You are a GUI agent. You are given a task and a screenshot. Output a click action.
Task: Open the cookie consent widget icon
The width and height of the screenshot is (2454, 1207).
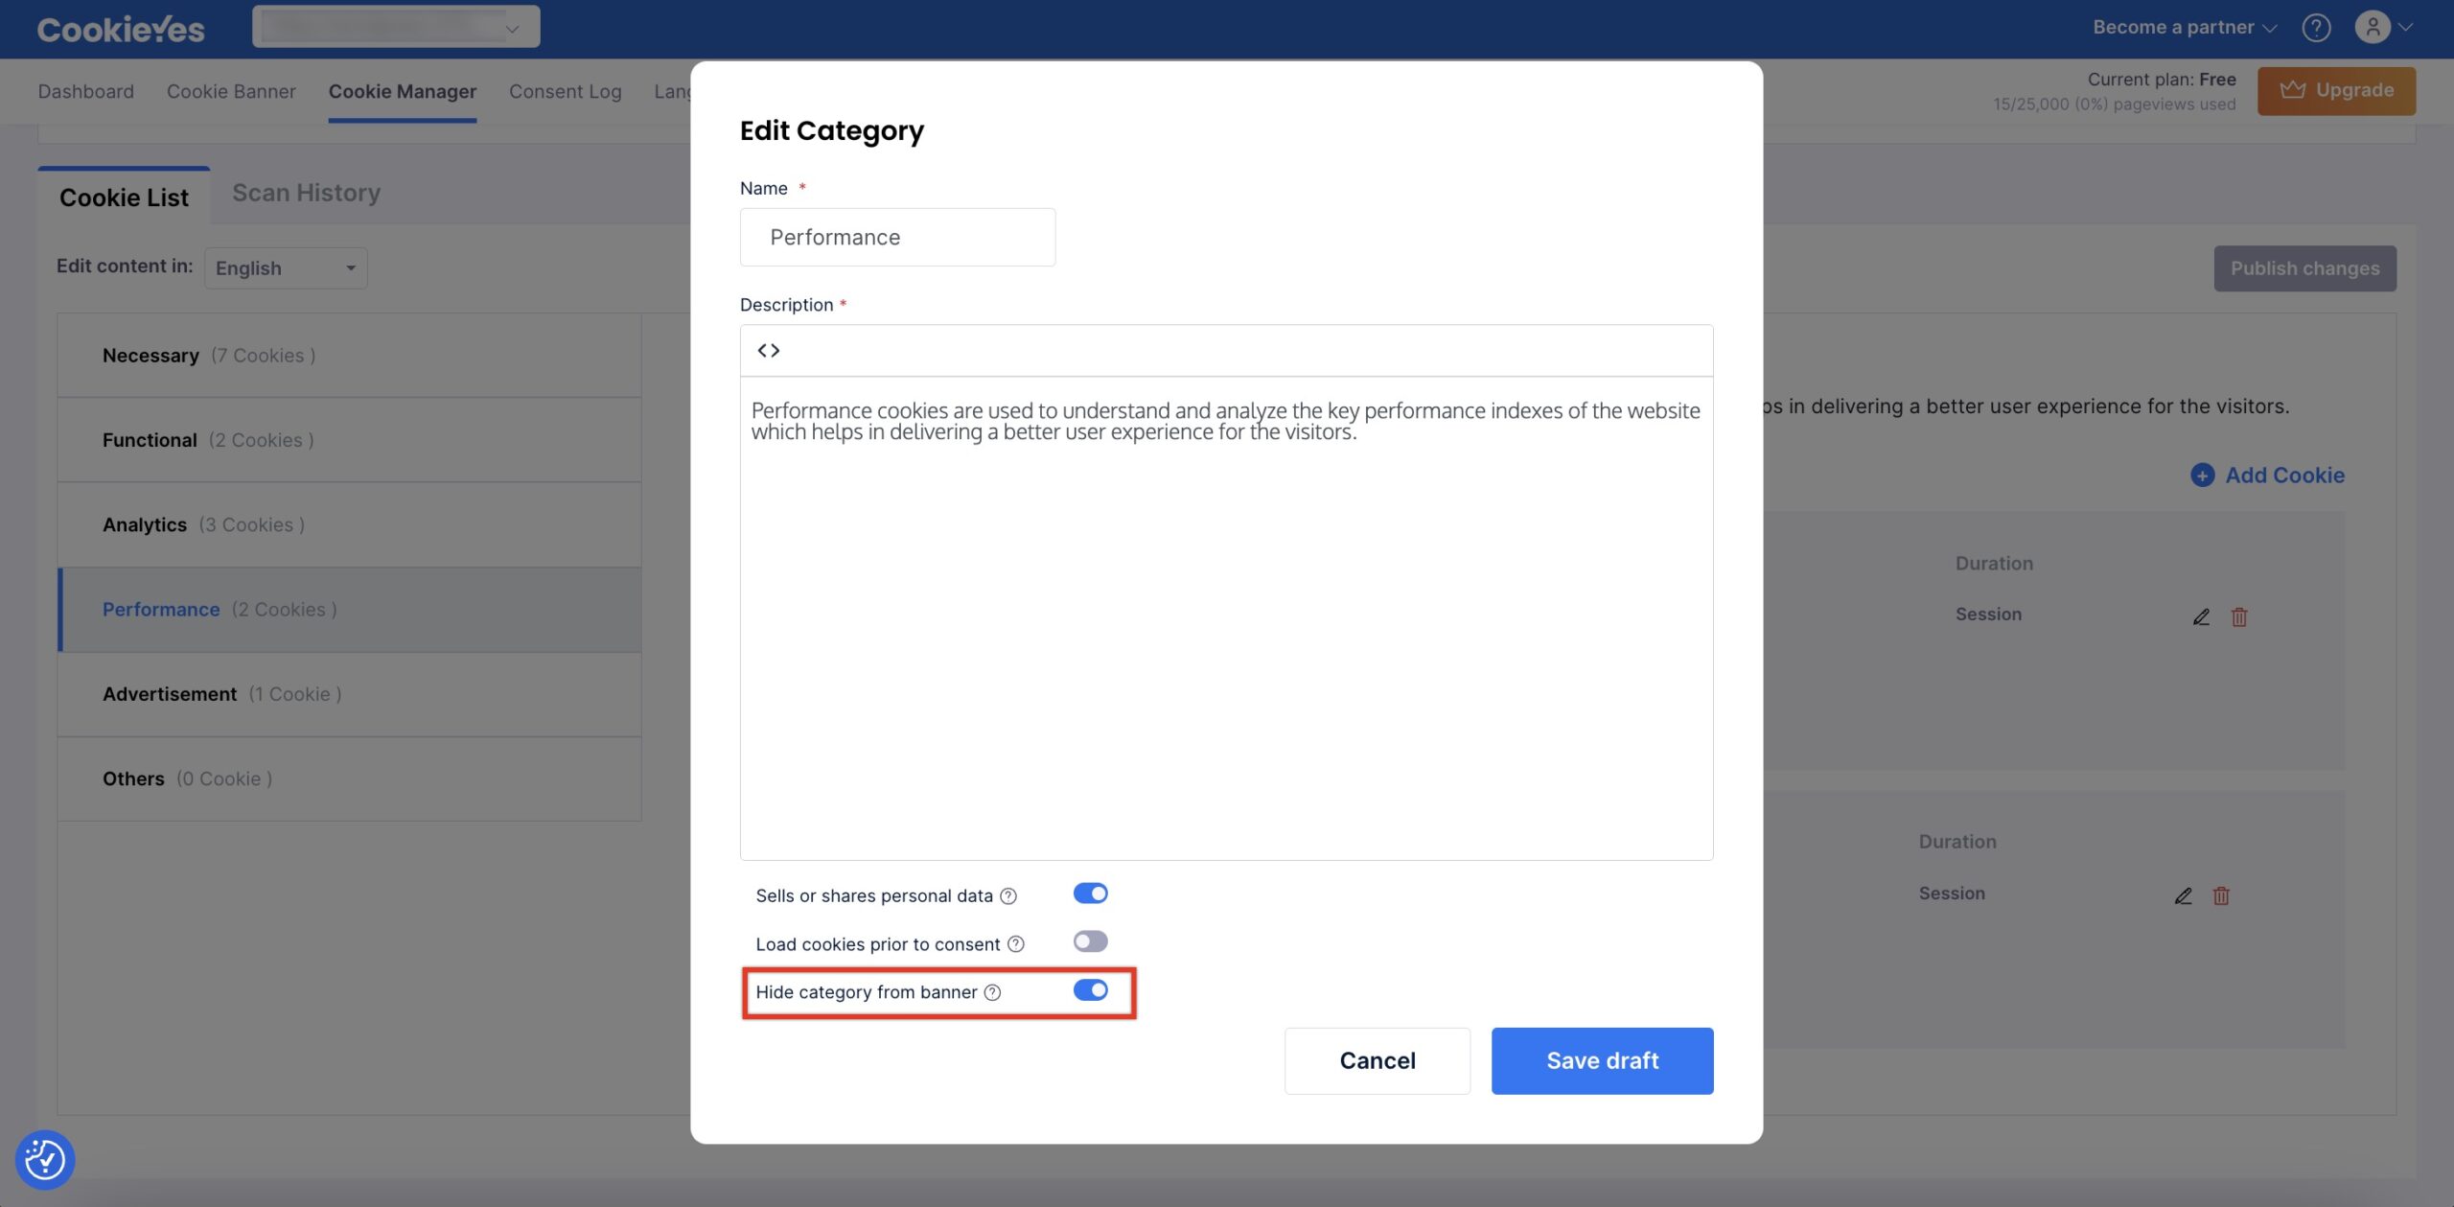pyautogui.click(x=45, y=1159)
